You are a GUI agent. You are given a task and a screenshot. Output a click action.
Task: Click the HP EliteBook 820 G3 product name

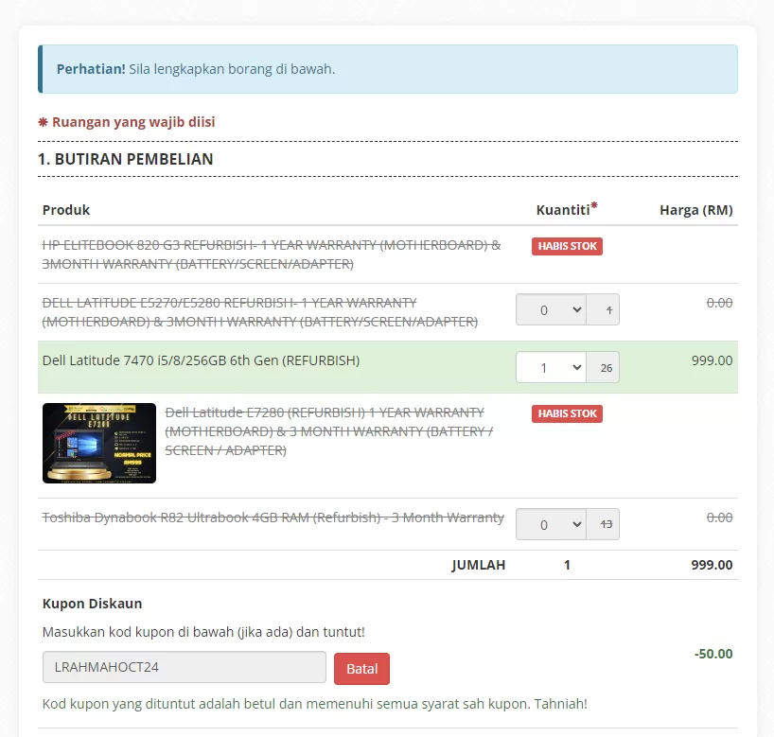(x=272, y=254)
